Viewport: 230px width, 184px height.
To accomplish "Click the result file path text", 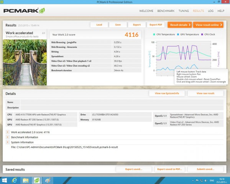I will click(64, 147).
